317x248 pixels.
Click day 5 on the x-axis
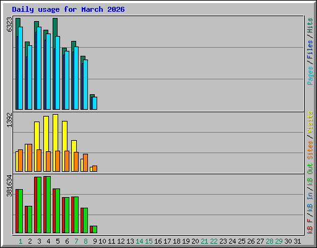pos(58,241)
